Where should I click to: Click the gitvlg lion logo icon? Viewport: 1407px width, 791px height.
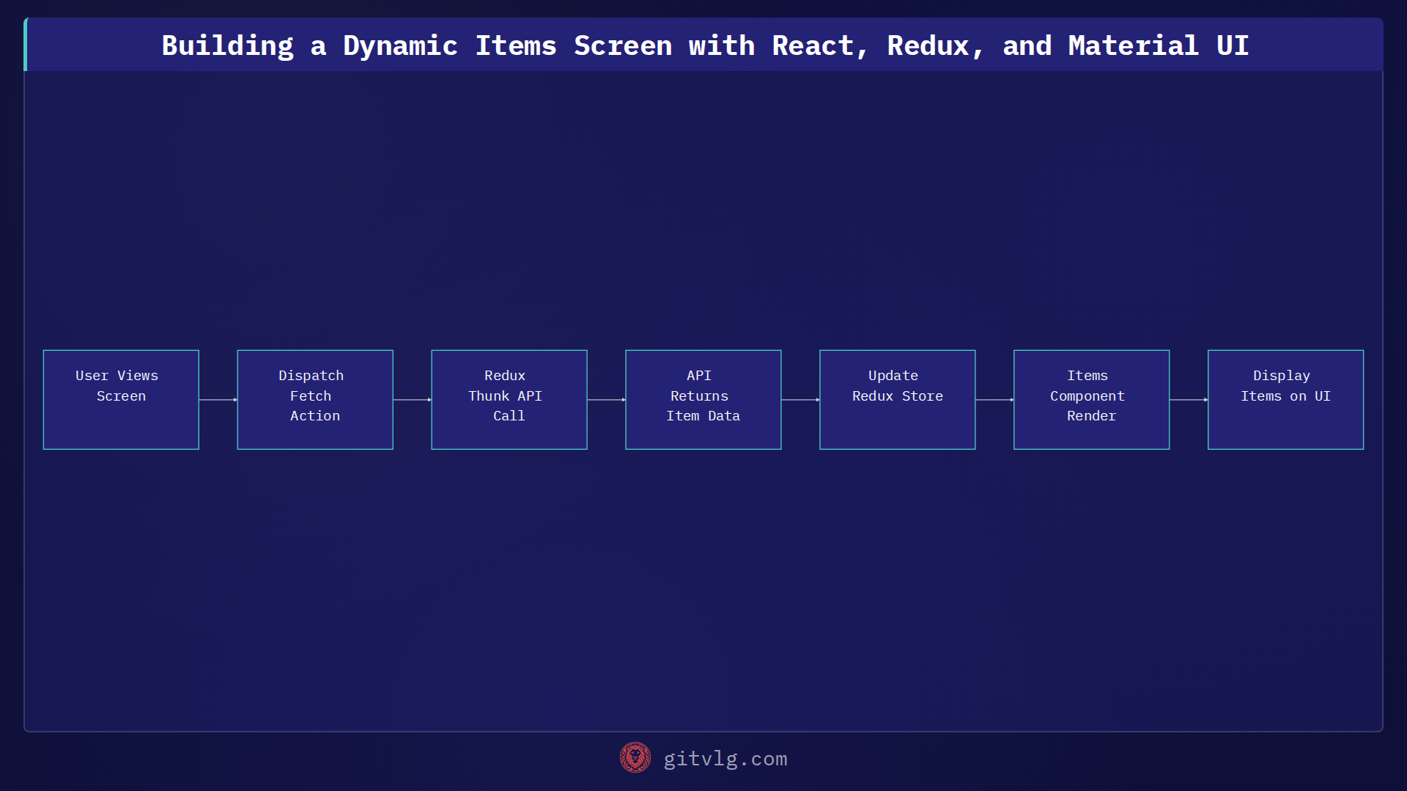coord(635,758)
